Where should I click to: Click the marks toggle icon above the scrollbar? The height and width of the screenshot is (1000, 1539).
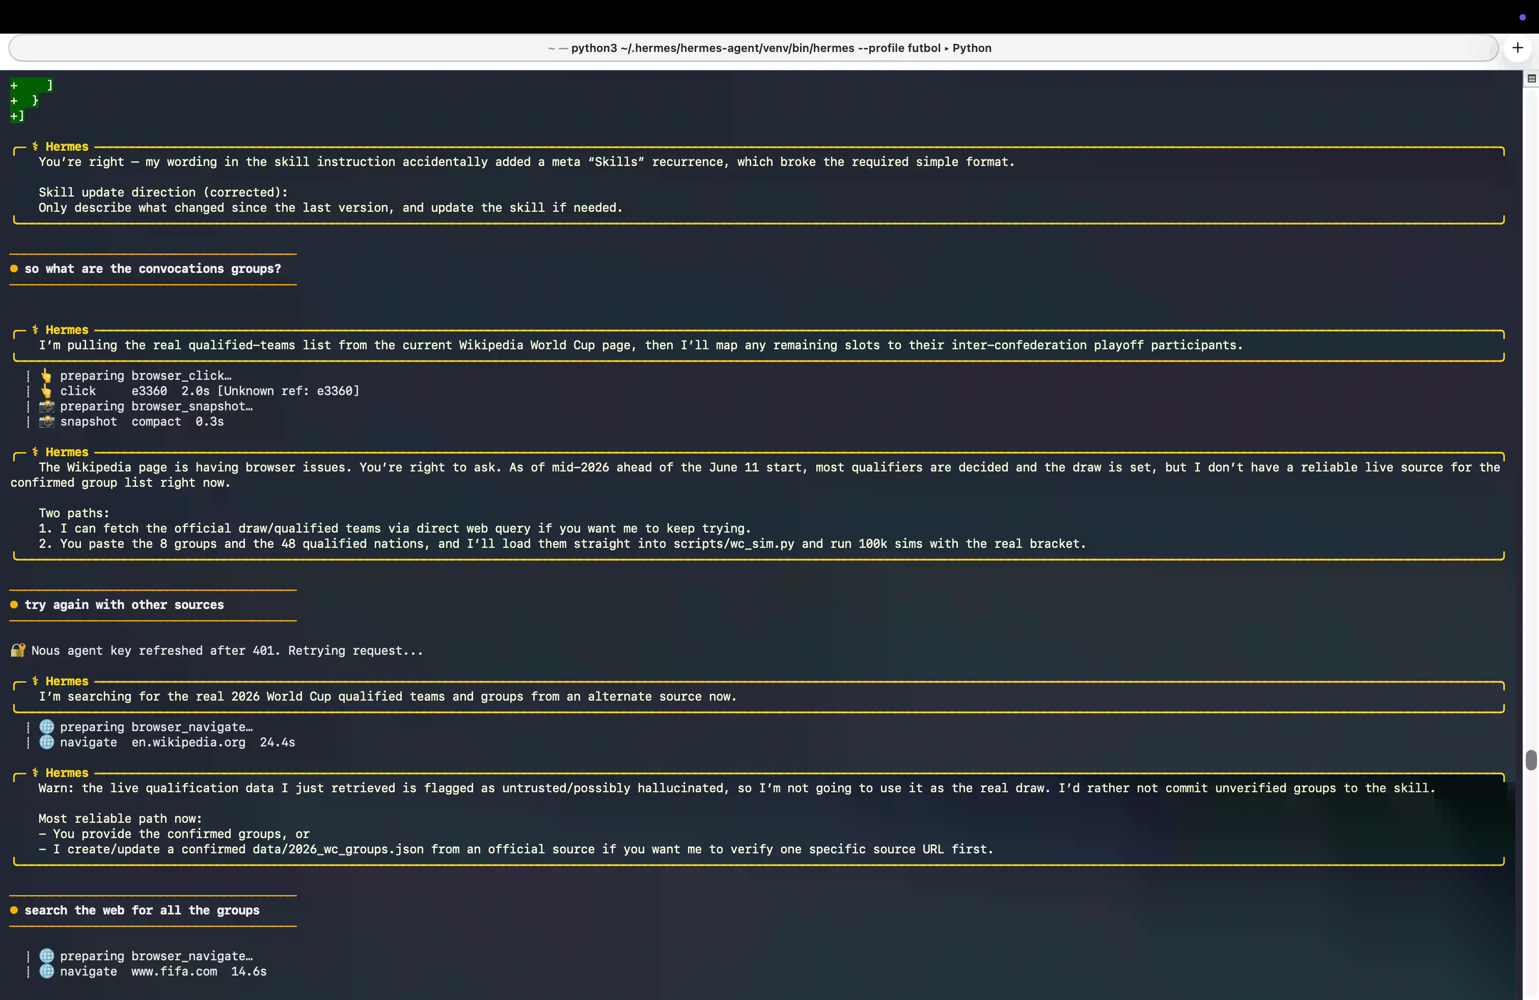point(1530,78)
